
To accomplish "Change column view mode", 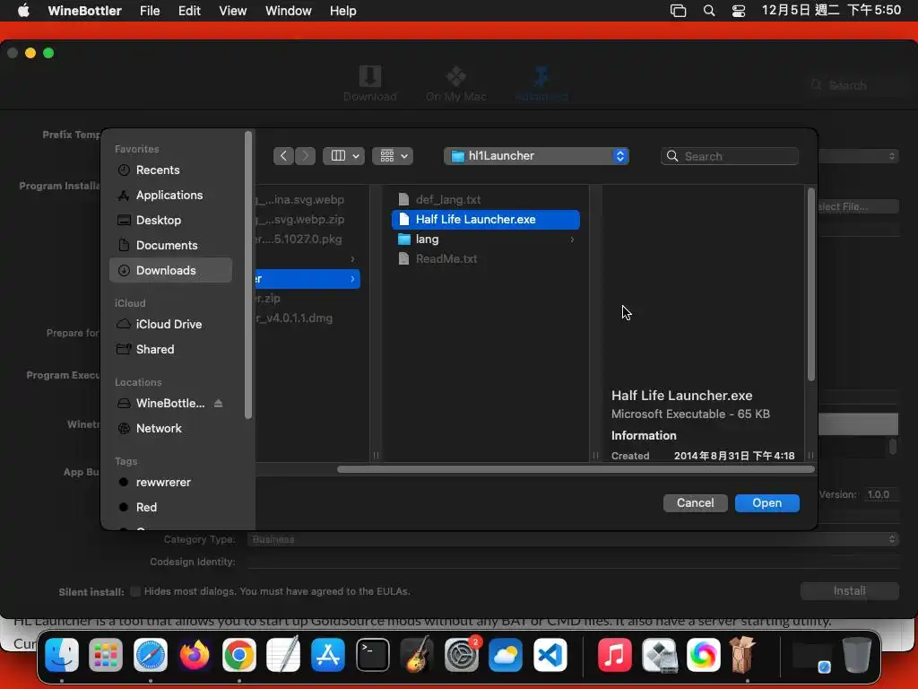I will click(344, 156).
